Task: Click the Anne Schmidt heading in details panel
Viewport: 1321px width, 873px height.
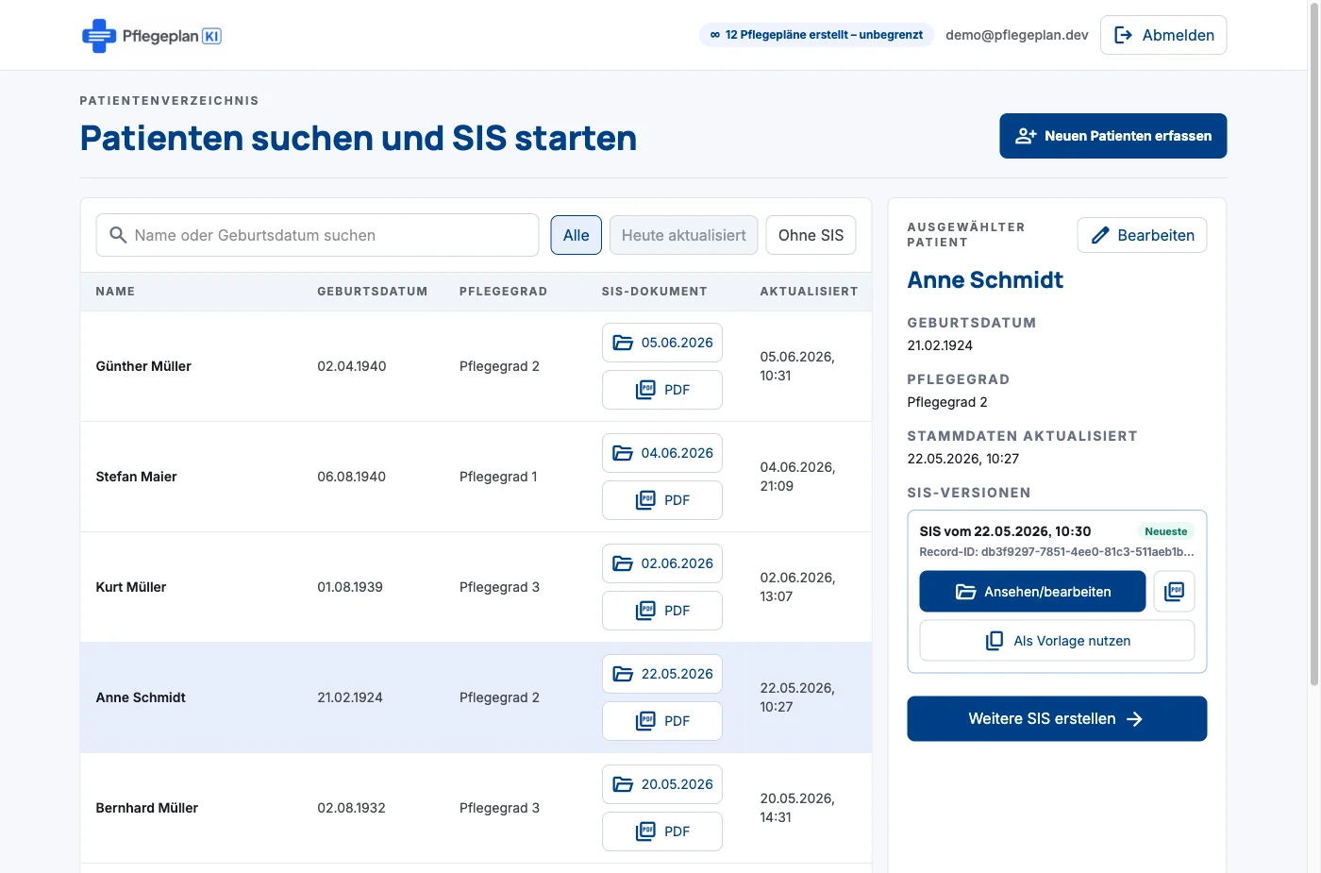Action: 985,280
